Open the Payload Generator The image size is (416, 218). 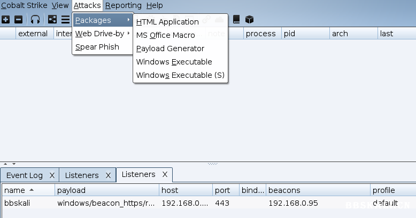(170, 49)
